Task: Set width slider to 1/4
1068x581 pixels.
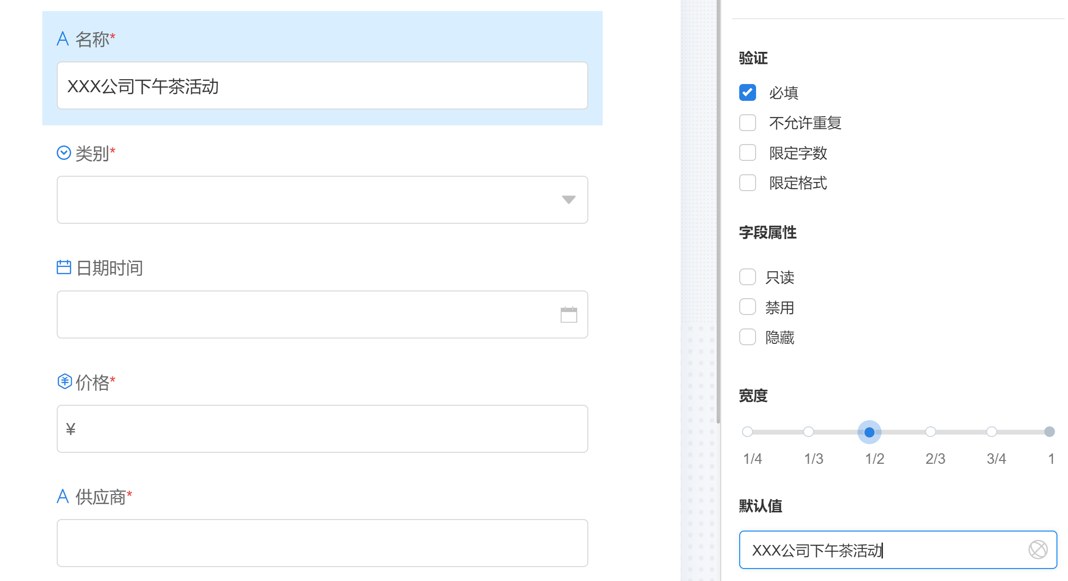Action: click(747, 432)
